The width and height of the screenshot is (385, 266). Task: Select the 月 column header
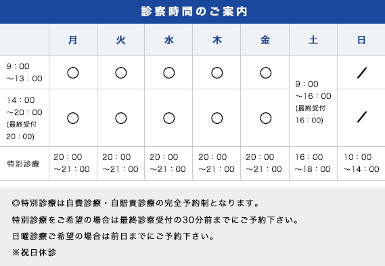tap(73, 40)
